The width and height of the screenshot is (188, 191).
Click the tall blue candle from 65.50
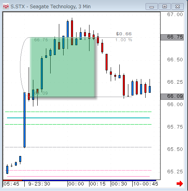click(24, 120)
